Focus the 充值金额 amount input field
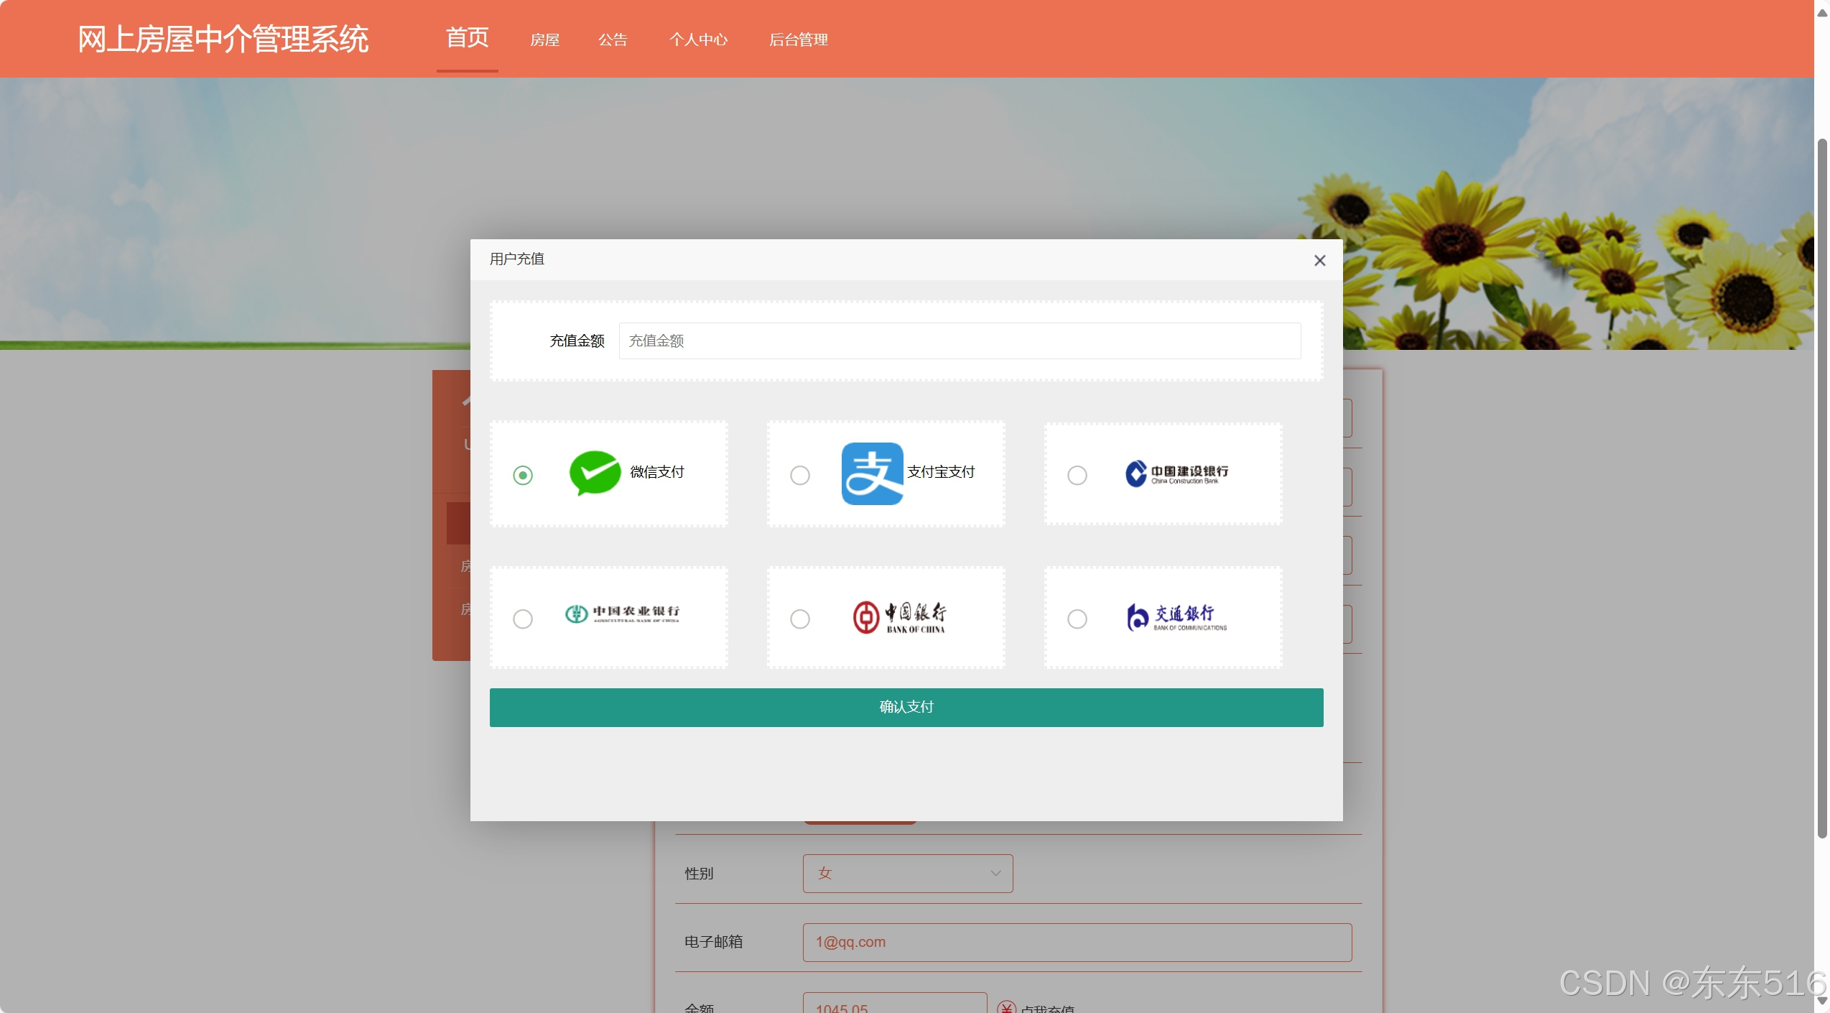The width and height of the screenshot is (1830, 1013). tap(959, 341)
